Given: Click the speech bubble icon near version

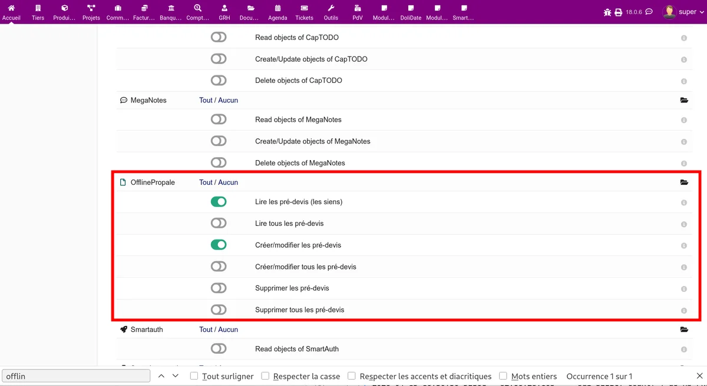Looking at the screenshot, I should coord(649,12).
